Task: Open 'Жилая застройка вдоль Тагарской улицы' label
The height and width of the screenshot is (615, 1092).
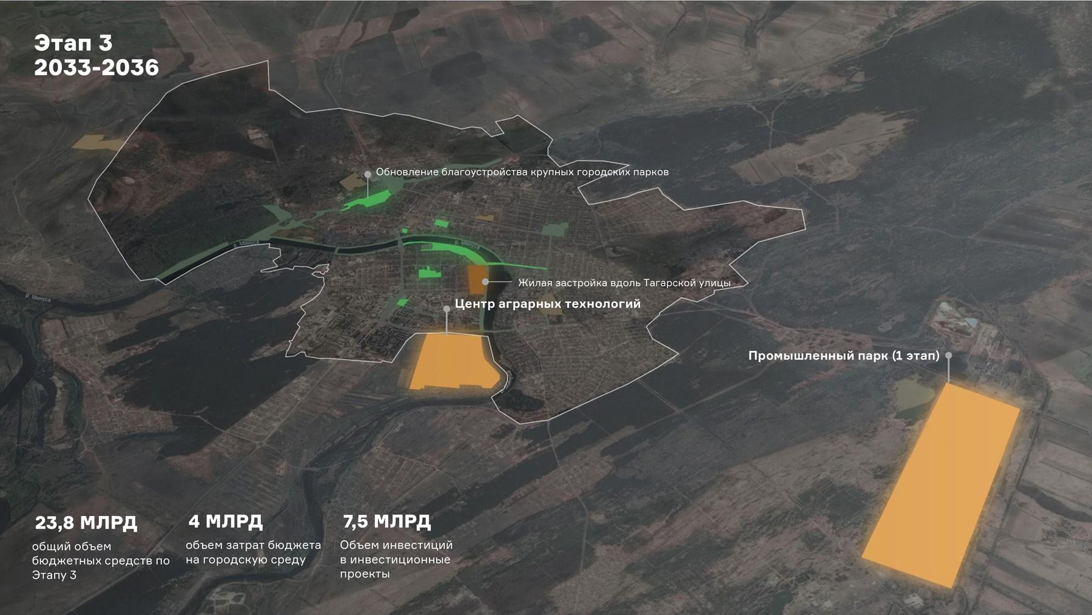Action: pos(624,283)
